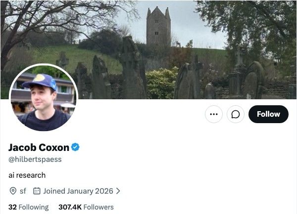Click the calendar icon beside Joined

(37, 191)
